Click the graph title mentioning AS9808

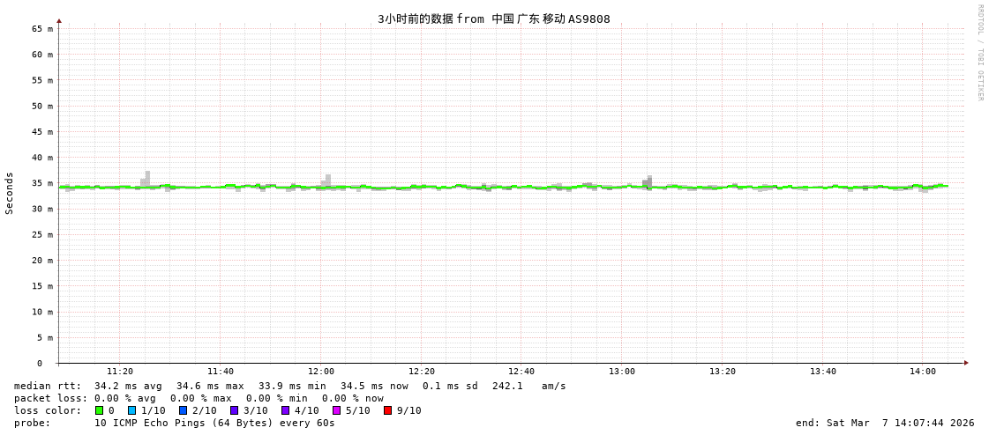[494, 18]
